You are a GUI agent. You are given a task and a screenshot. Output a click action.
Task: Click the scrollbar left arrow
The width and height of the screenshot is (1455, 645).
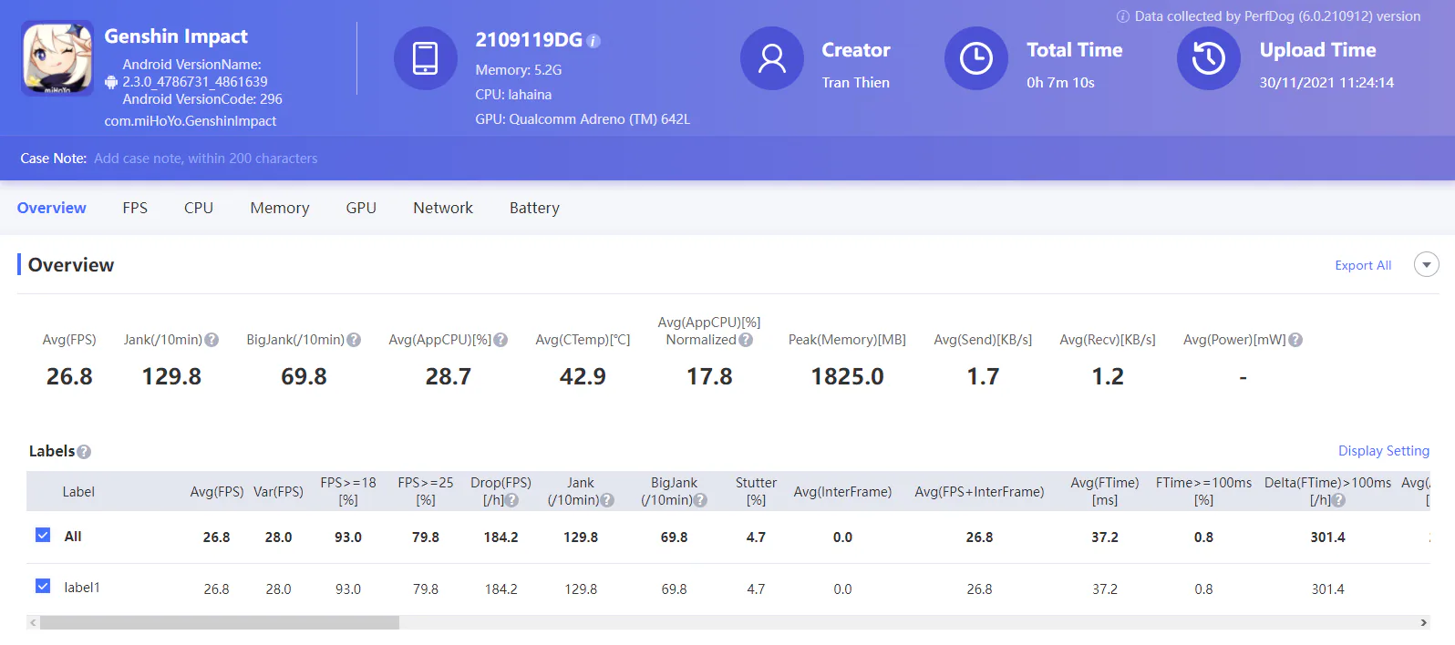pos(33,622)
